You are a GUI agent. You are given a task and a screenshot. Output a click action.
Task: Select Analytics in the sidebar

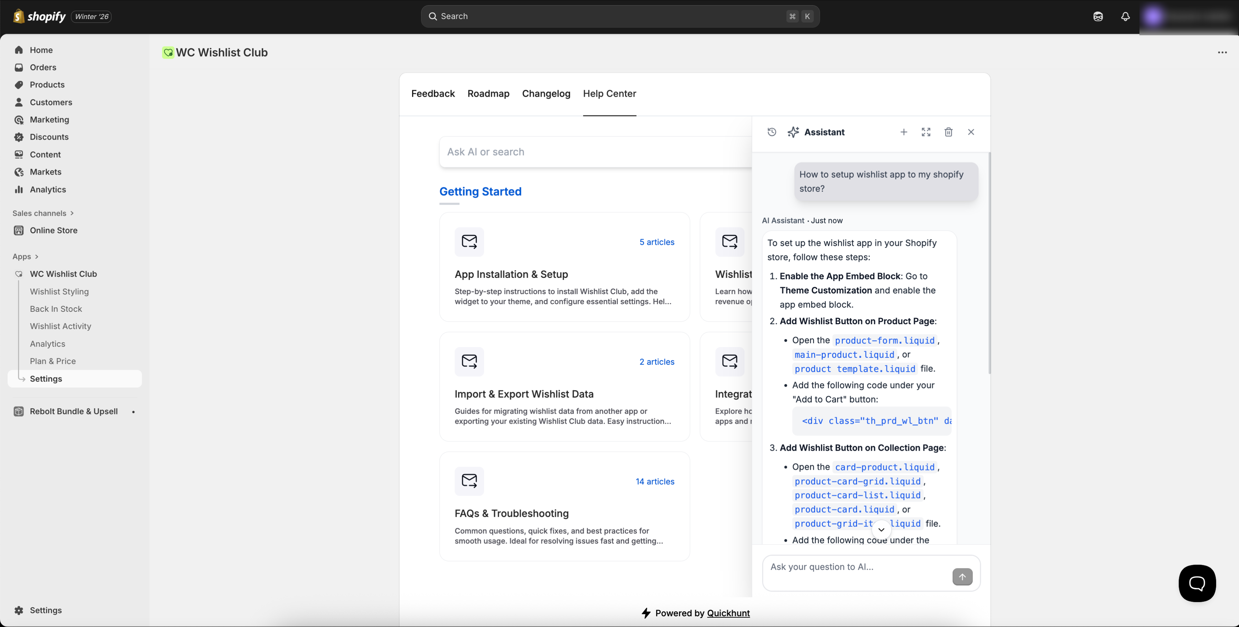pos(48,189)
